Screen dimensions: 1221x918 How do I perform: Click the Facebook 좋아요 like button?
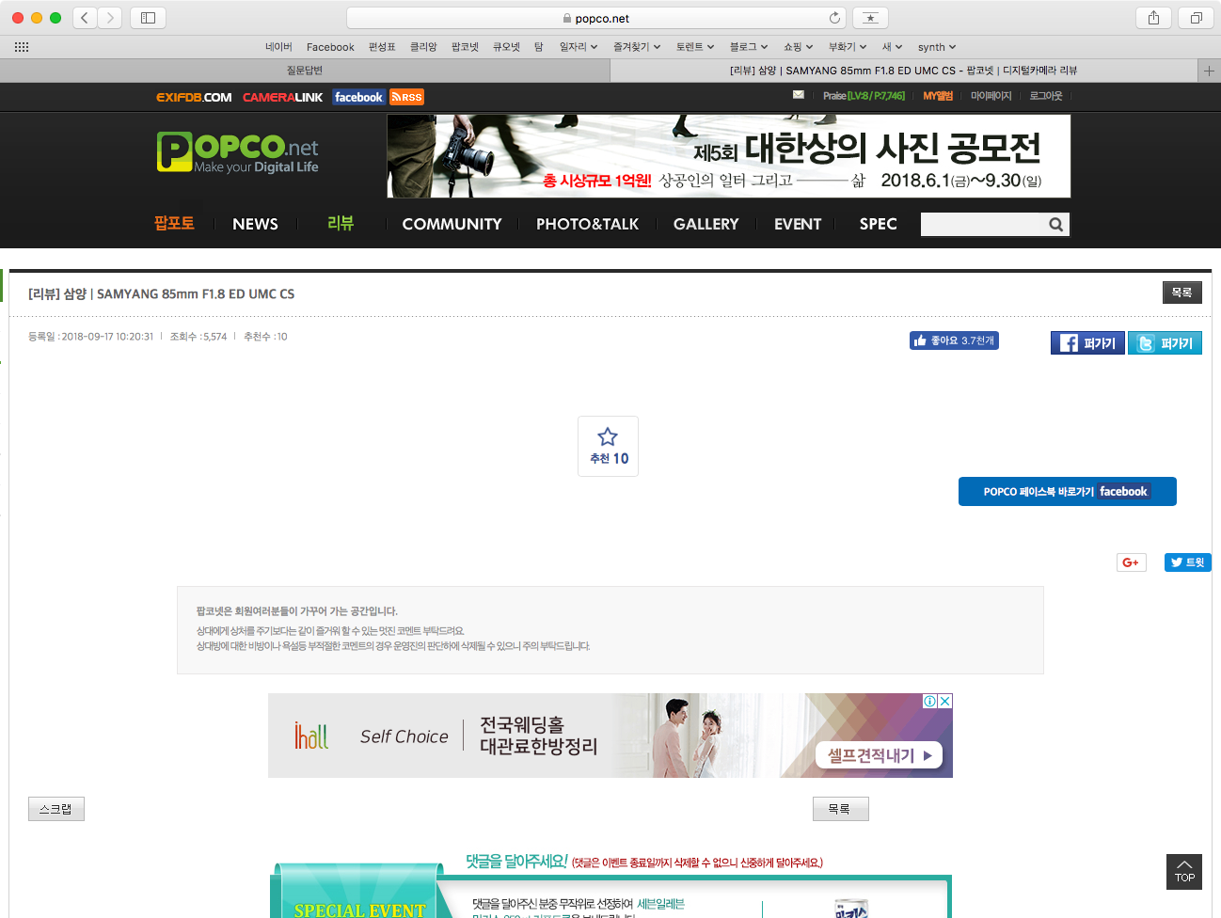point(954,340)
